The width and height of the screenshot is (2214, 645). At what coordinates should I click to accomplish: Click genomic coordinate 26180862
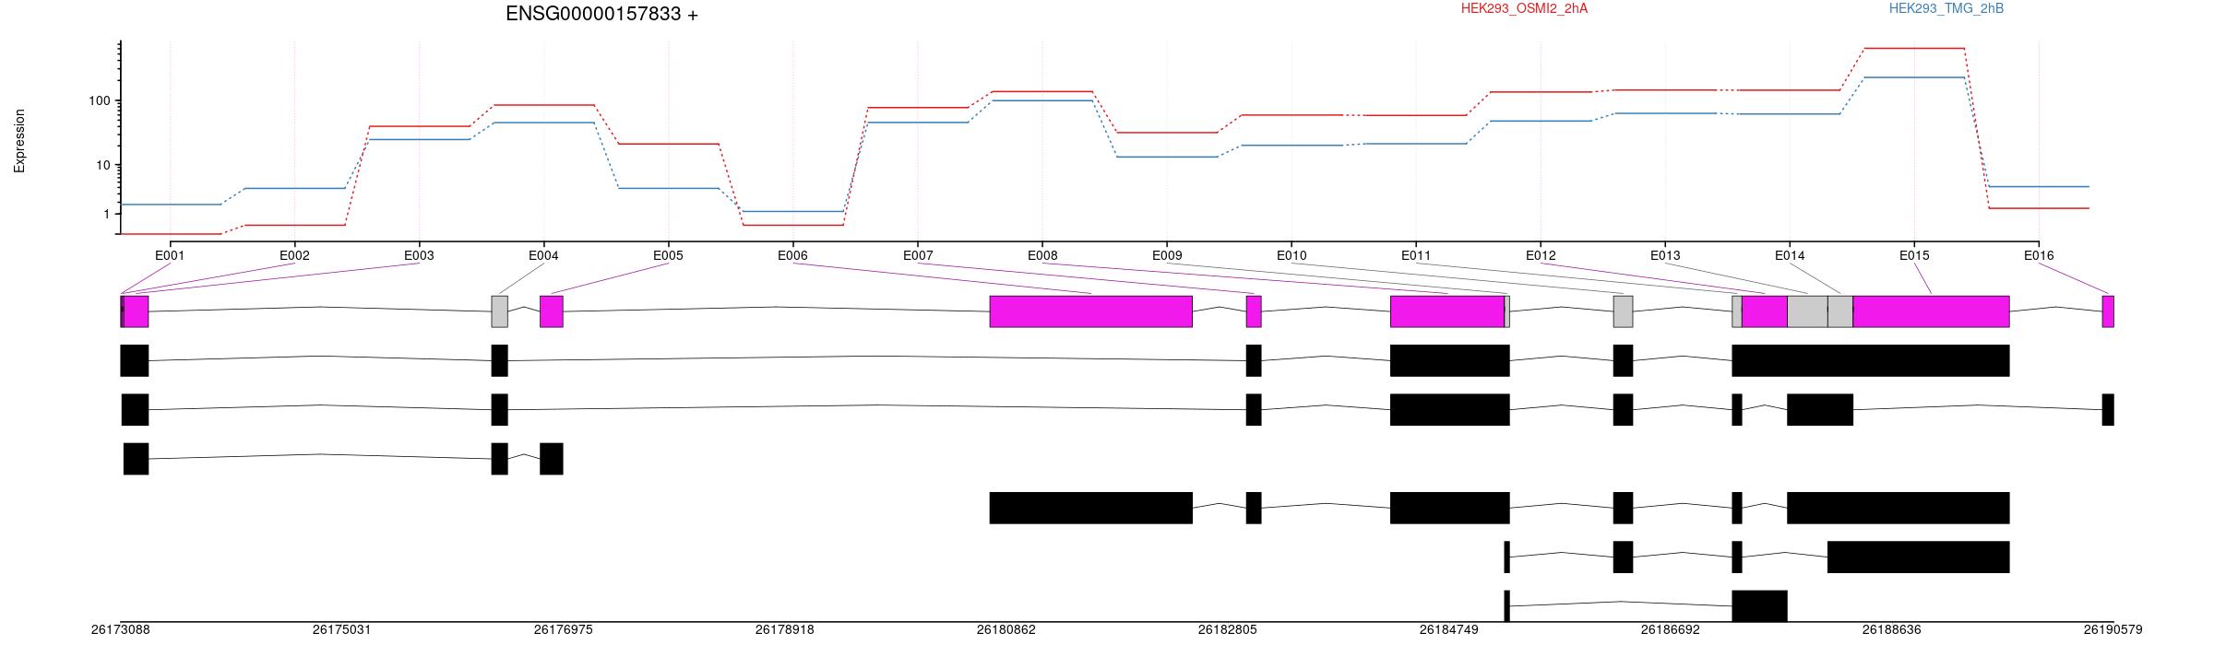(x=1006, y=630)
